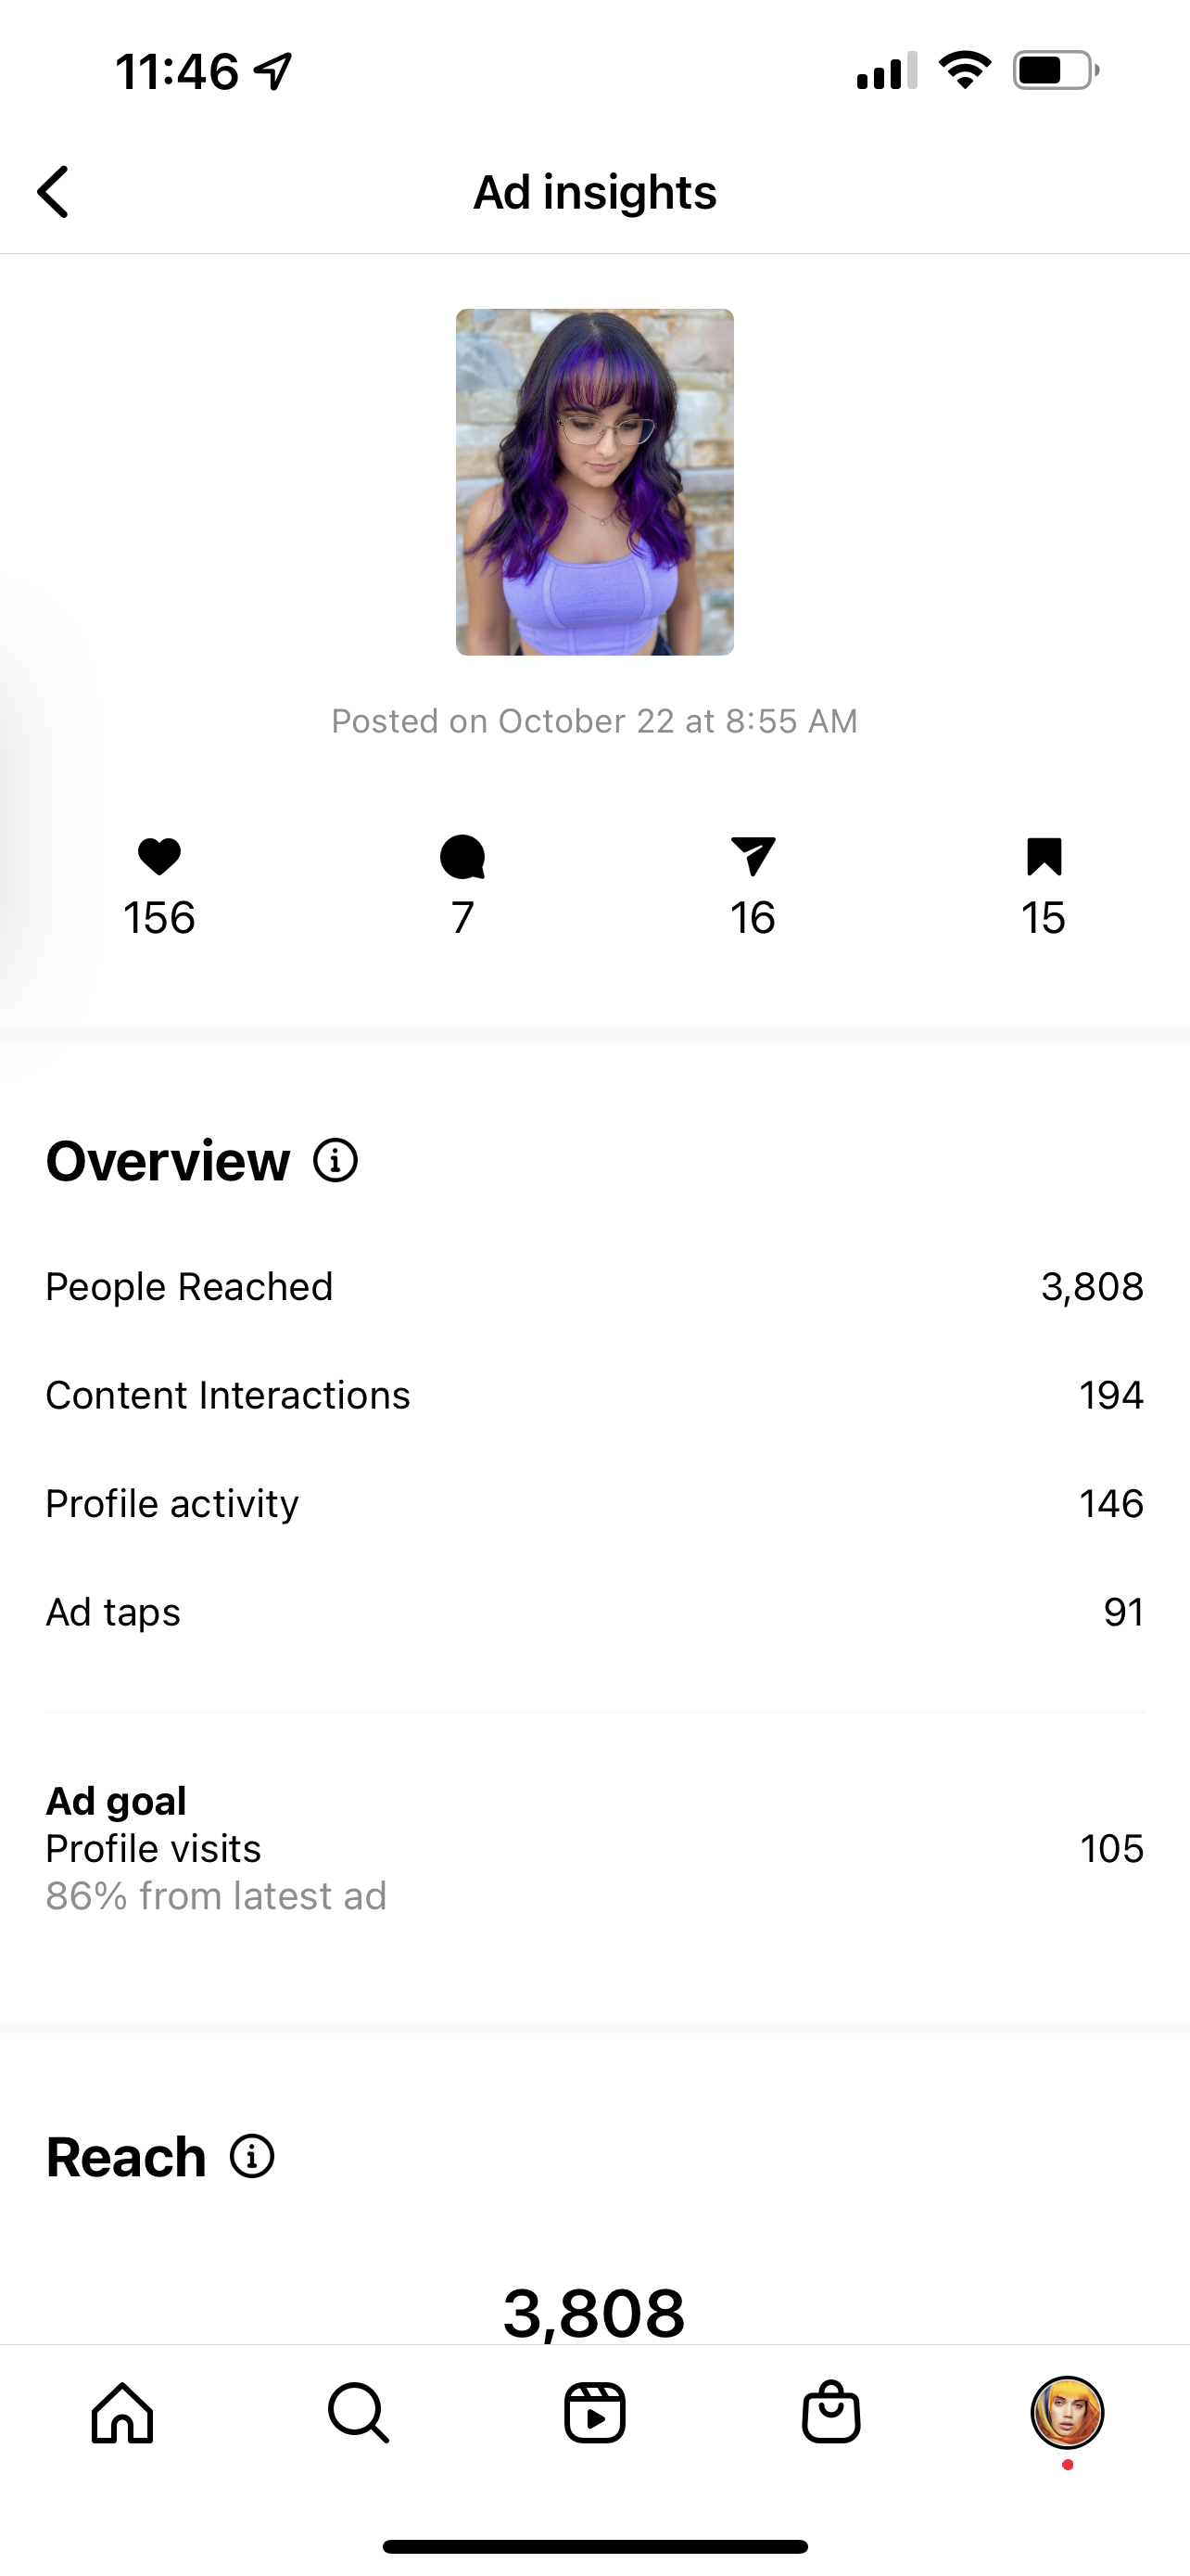Select the Content Interactions row
The height and width of the screenshot is (2576, 1190).
pyautogui.click(x=594, y=1395)
